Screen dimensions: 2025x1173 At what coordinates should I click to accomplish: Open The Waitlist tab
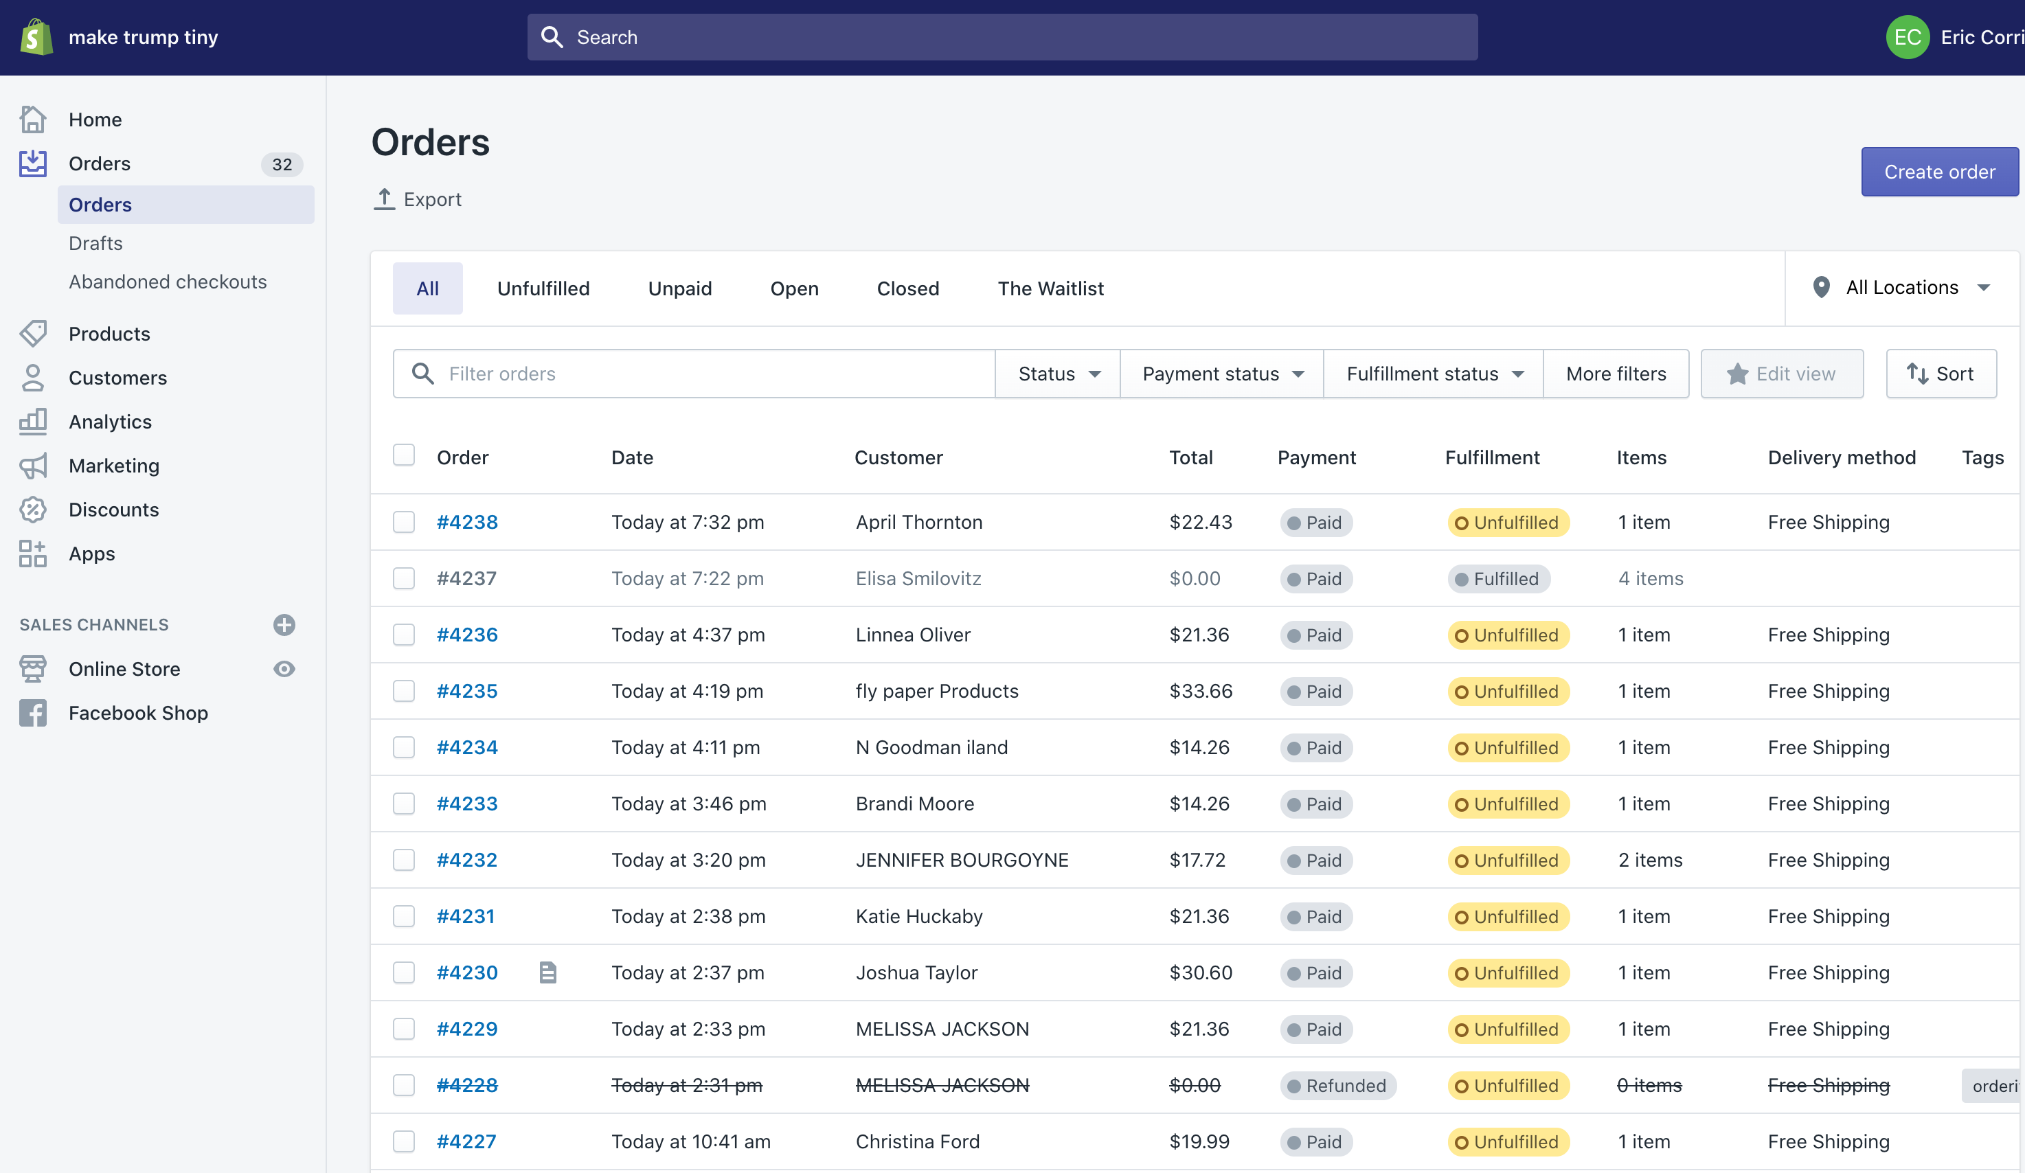1050,288
